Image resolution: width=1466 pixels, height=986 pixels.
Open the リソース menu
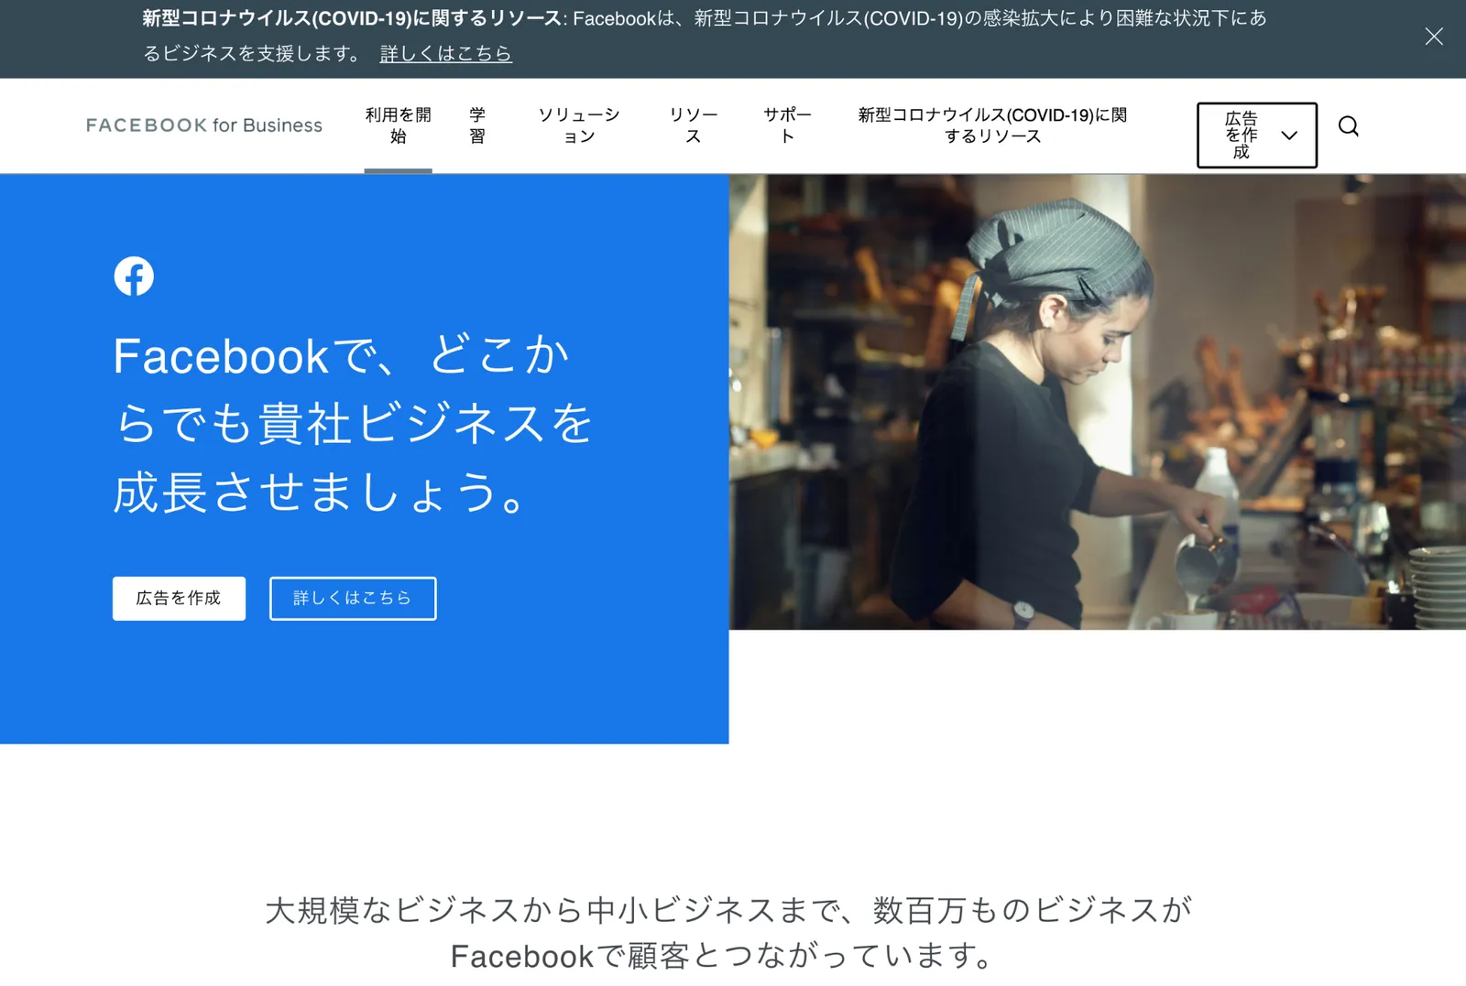[x=694, y=125]
